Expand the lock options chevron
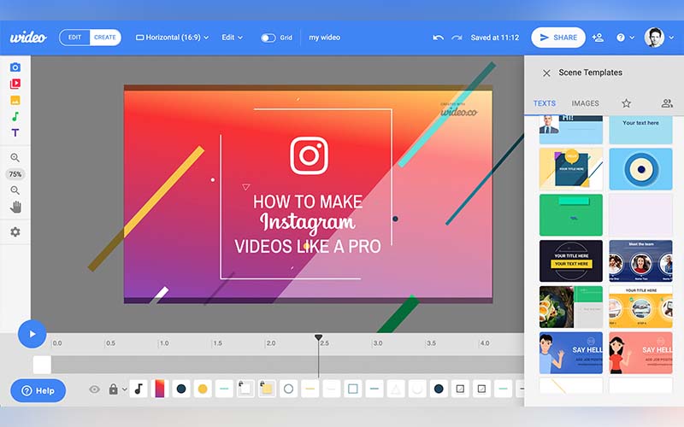Image resolution: width=684 pixels, height=427 pixels. [x=124, y=389]
